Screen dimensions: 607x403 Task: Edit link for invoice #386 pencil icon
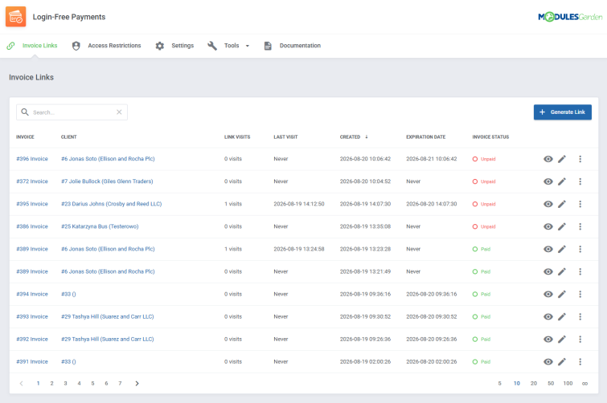click(562, 226)
